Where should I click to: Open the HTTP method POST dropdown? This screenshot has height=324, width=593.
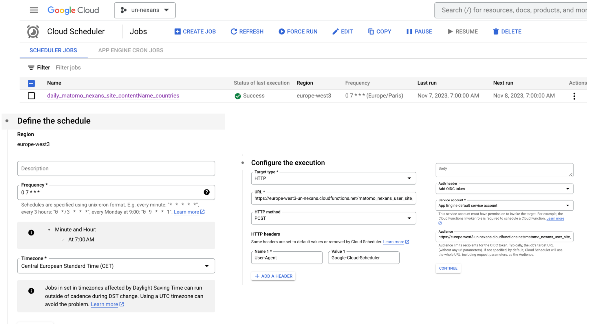point(334,218)
